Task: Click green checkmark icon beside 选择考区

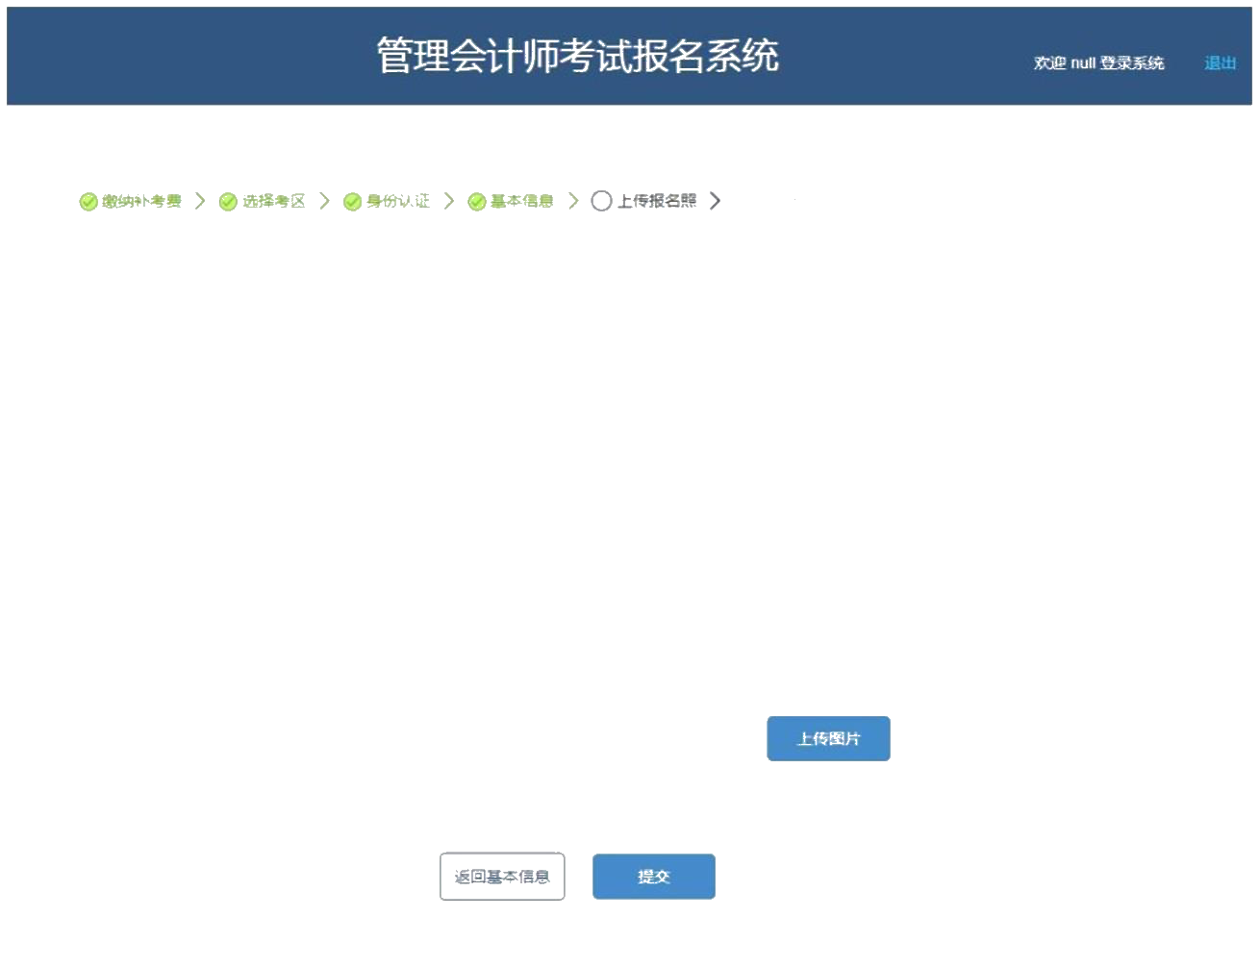Action: click(x=228, y=202)
